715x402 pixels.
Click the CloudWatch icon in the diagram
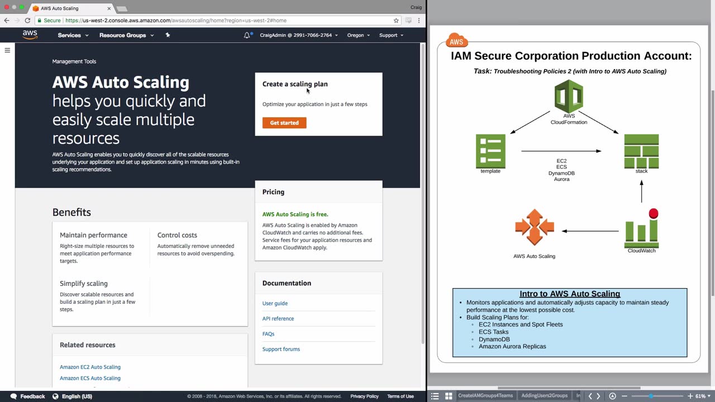coord(641,233)
